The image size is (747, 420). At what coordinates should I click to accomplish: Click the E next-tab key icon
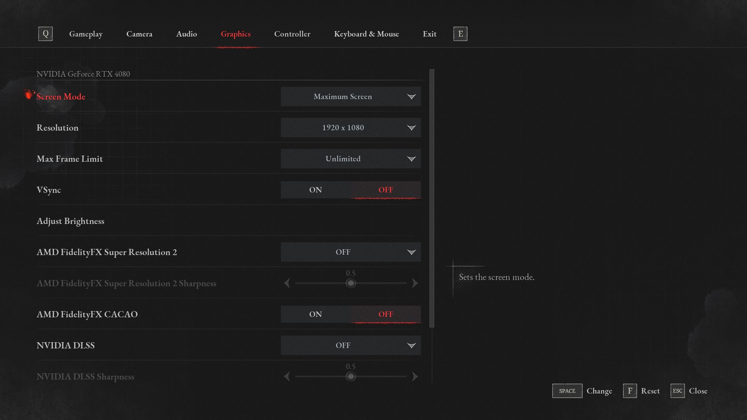click(460, 34)
